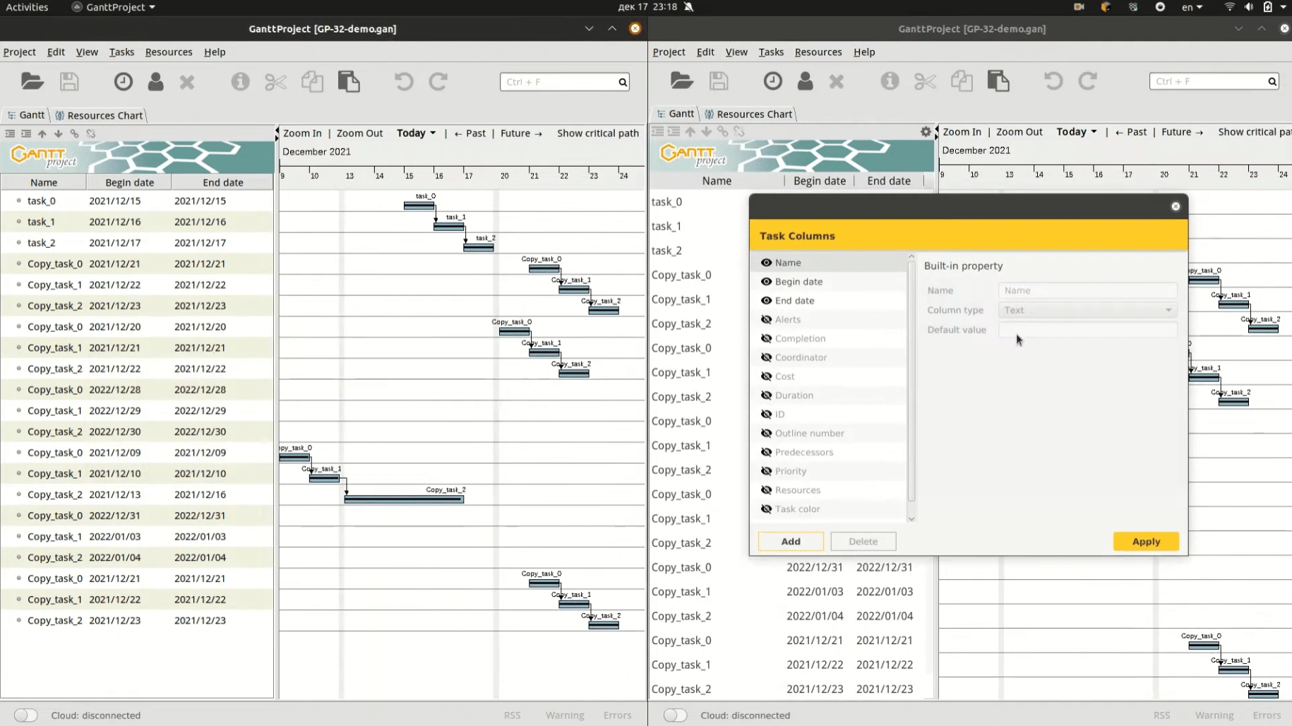1292x726 pixels.
Task: Open the Today dropdown in left chart toolbar
Action: tap(416, 133)
